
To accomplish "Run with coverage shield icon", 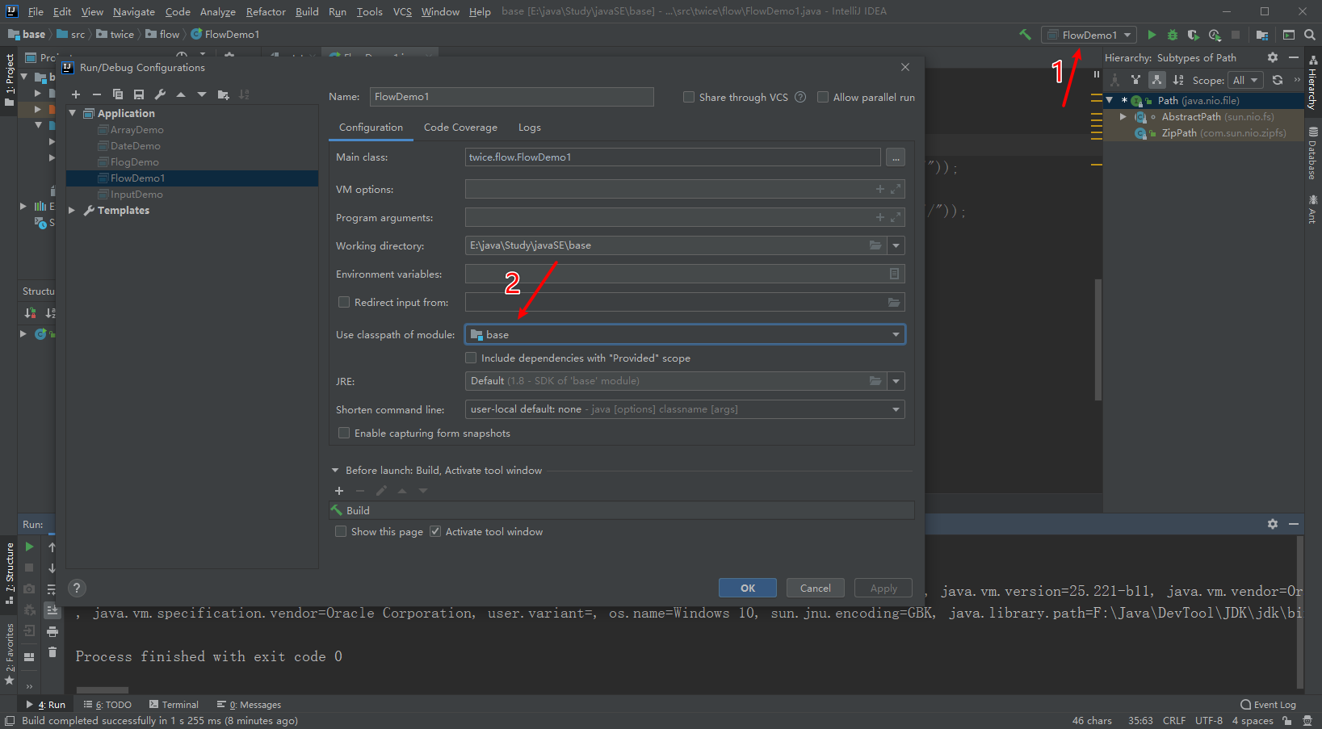I will (1194, 35).
